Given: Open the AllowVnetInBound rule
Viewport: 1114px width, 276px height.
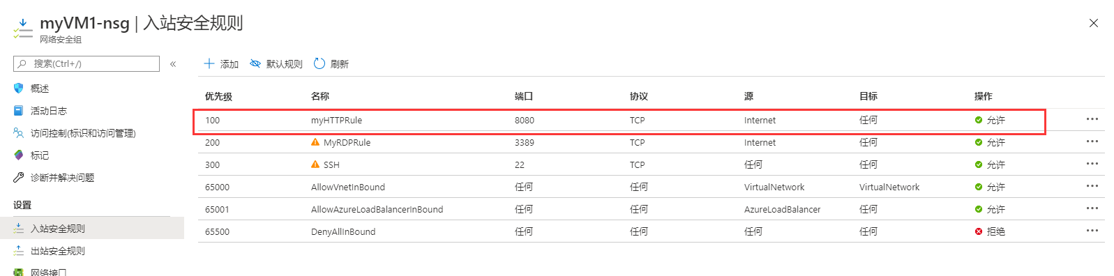Looking at the screenshot, I should [x=348, y=187].
